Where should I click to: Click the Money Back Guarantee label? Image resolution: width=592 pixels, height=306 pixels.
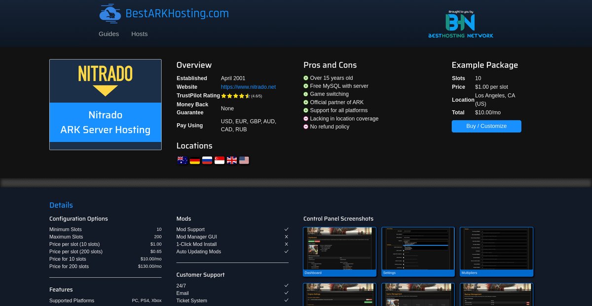[192, 109]
